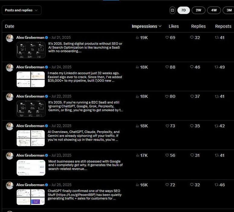Click replies bubble icon on Jul 21 post
The height and width of the screenshot is (212, 234).
pos(192,38)
